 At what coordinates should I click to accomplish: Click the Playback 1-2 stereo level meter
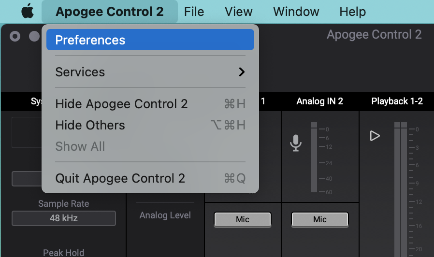point(401,188)
